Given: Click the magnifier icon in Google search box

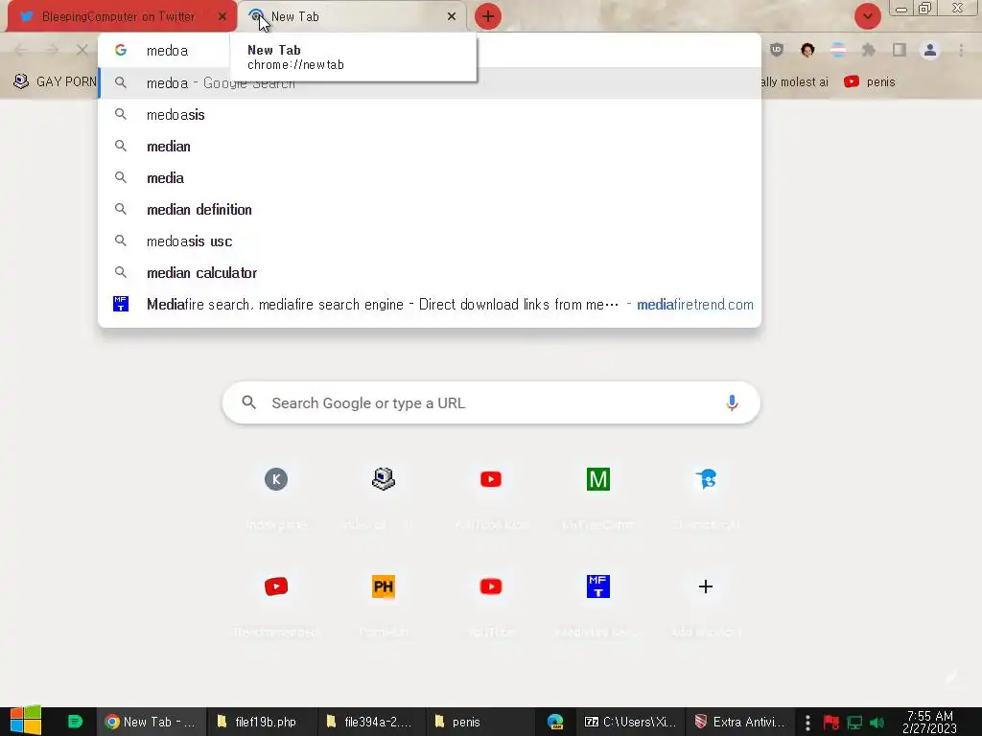Looking at the screenshot, I should 249,402.
